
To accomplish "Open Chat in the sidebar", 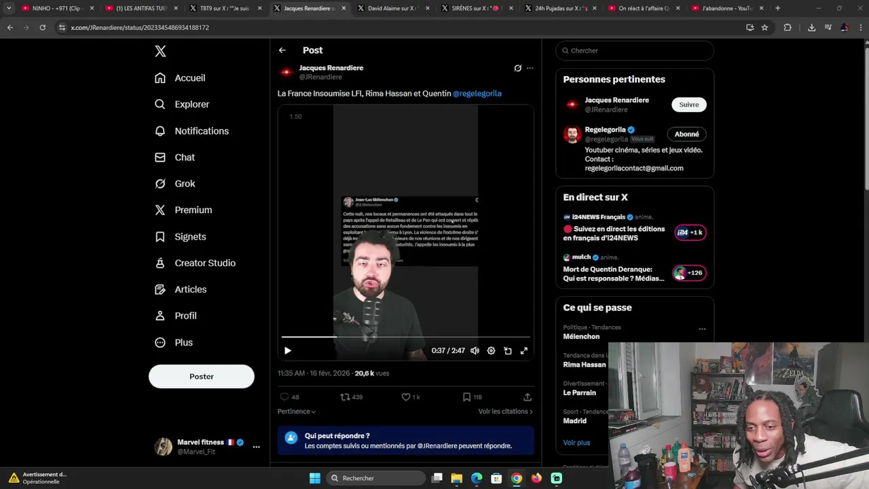I will tap(174, 158).
